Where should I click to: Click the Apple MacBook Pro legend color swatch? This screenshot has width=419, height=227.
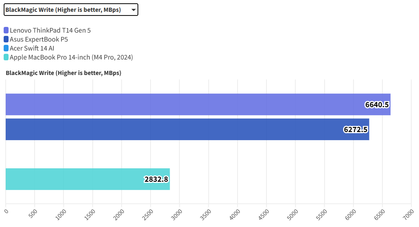pos(6,57)
